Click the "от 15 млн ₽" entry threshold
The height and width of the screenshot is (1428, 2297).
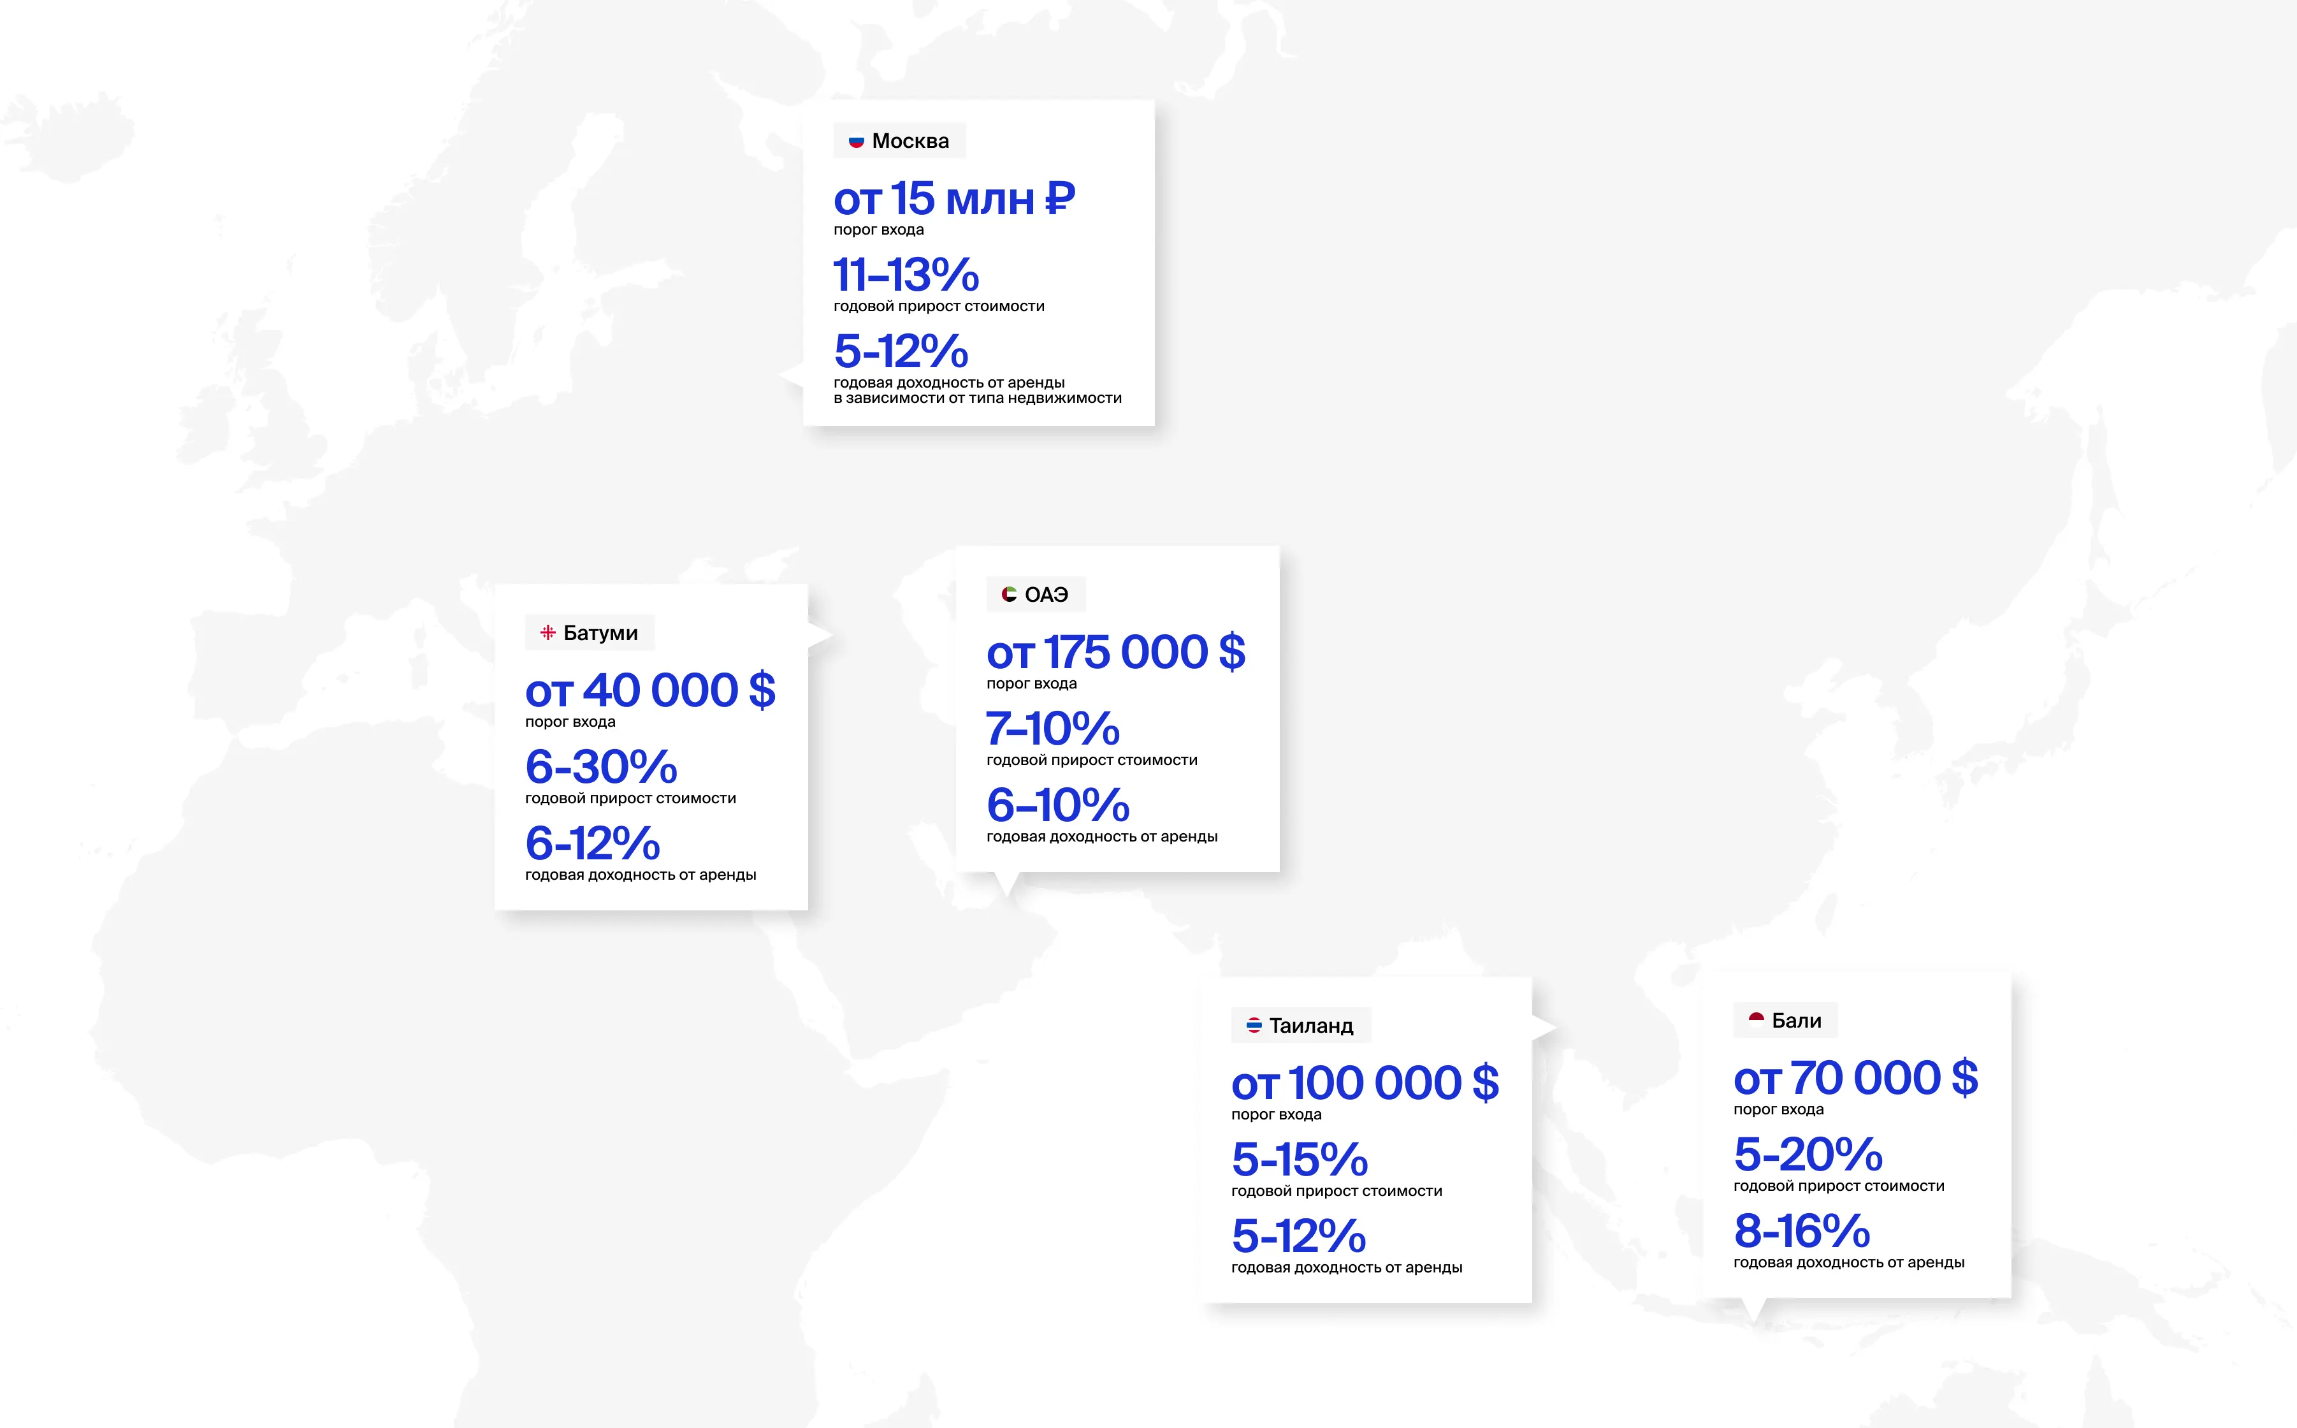coord(953,200)
